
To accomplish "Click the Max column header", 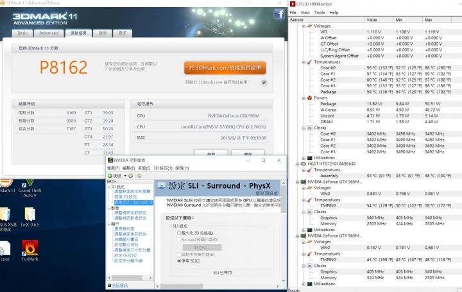I will tap(436, 20).
